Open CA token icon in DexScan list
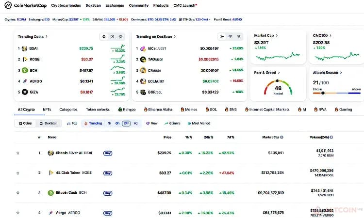 coord(143,70)
